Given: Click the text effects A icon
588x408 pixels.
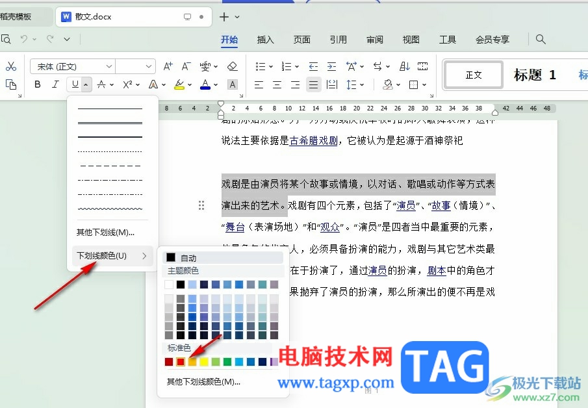Looking at the screenshot, I should pyautogui.click(x=153, y=84).
